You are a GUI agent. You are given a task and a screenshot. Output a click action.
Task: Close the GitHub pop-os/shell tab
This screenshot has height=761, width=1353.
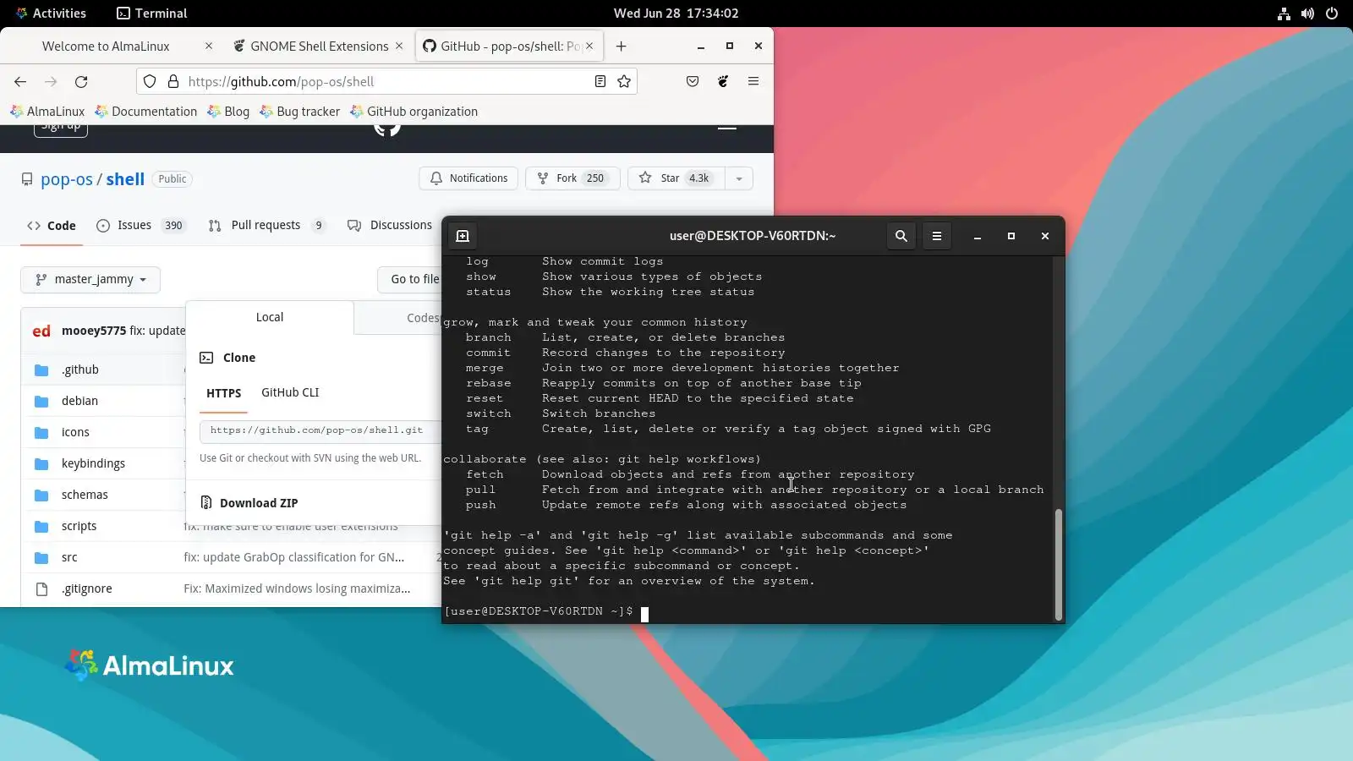589,46
